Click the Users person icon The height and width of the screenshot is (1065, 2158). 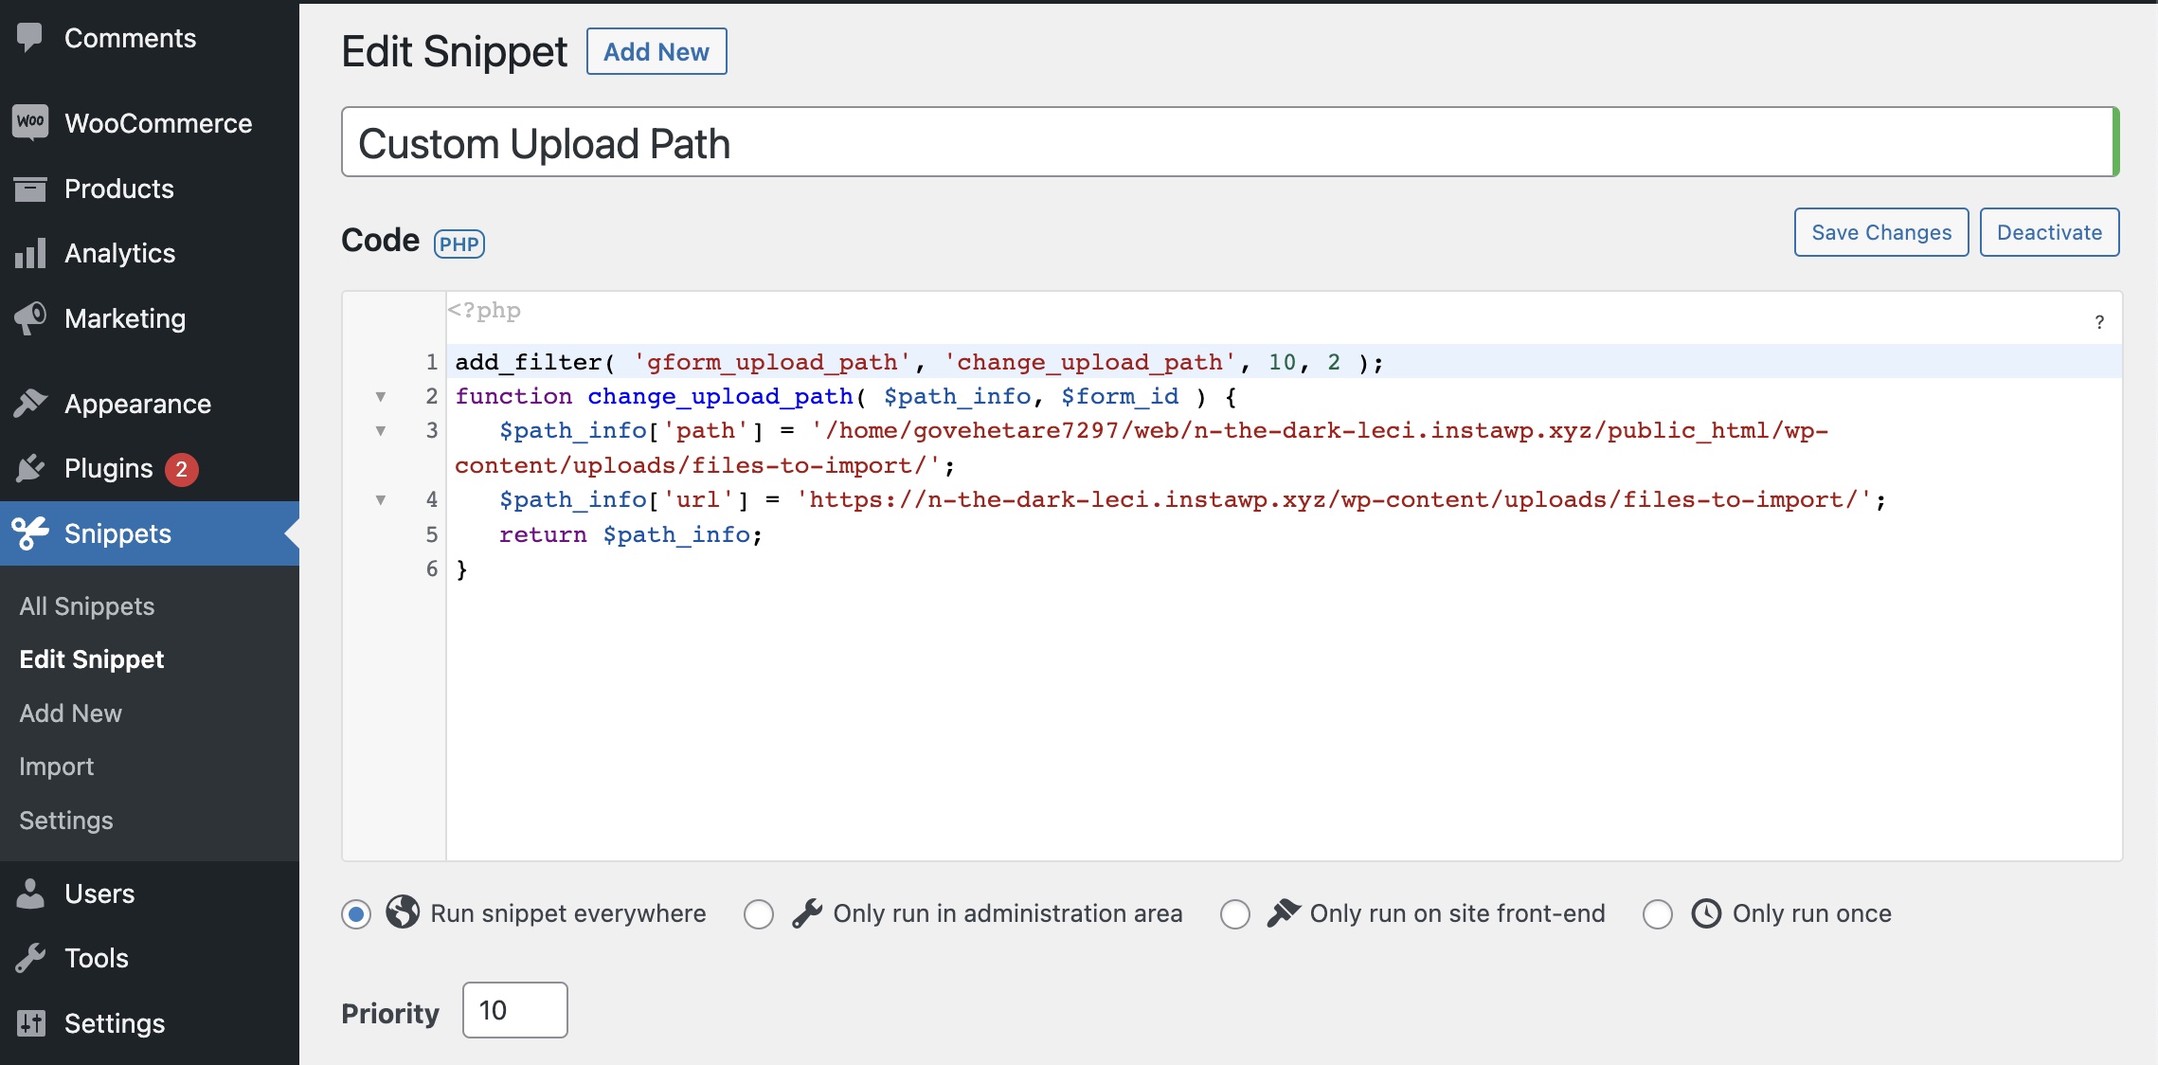pos(30,894)
